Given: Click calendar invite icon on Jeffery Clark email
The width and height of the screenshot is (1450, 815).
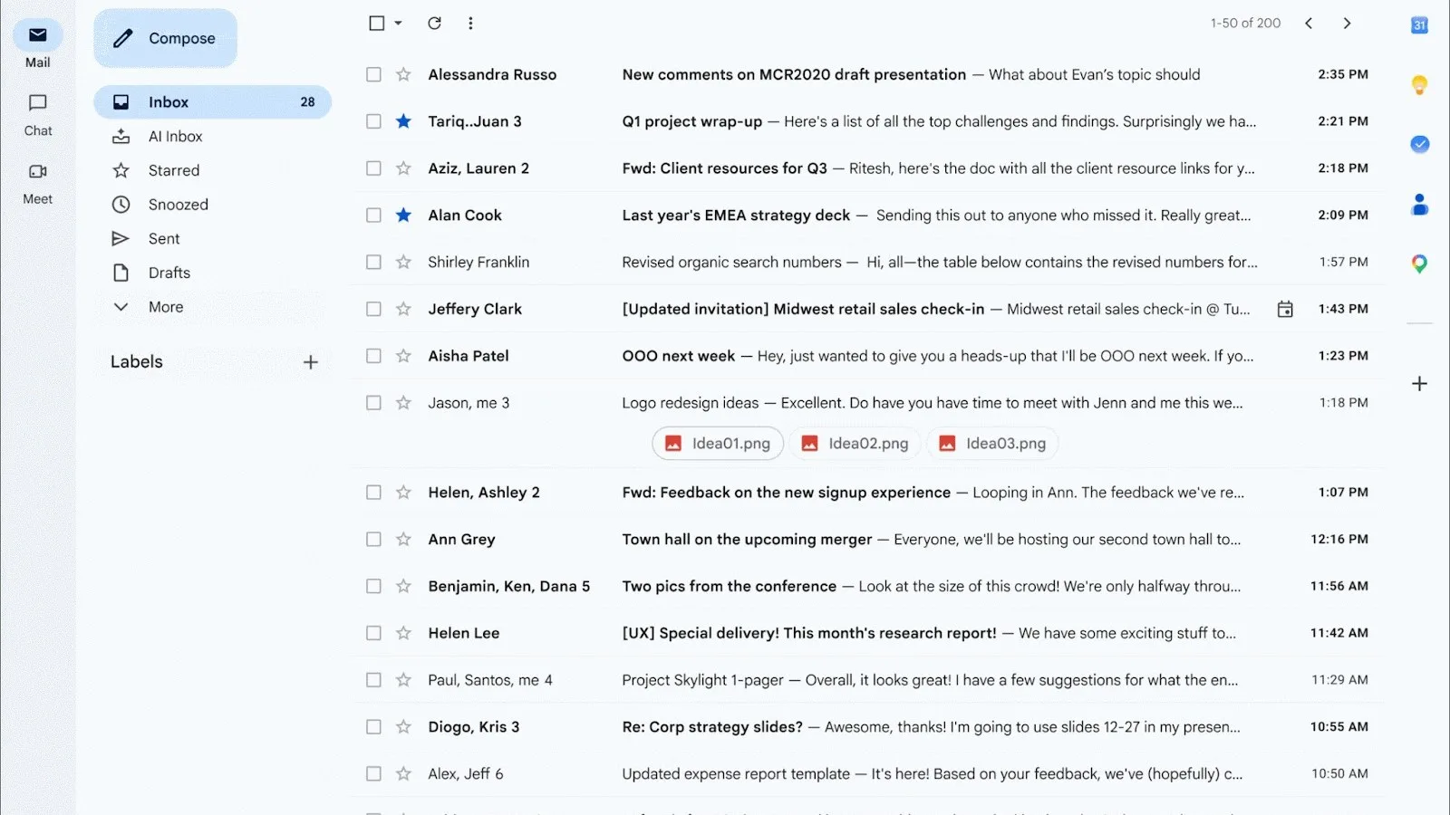Looking at the screenshot, I should click(1284, 310).
